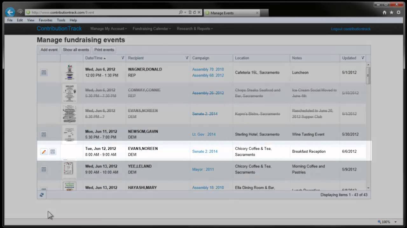Open Favorites star icon
The width and height of the screenshot is (407, 228).
pyautogui.click(x=391, y=12)
